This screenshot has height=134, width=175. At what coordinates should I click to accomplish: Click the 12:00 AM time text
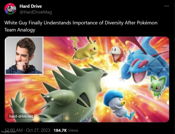14,130
